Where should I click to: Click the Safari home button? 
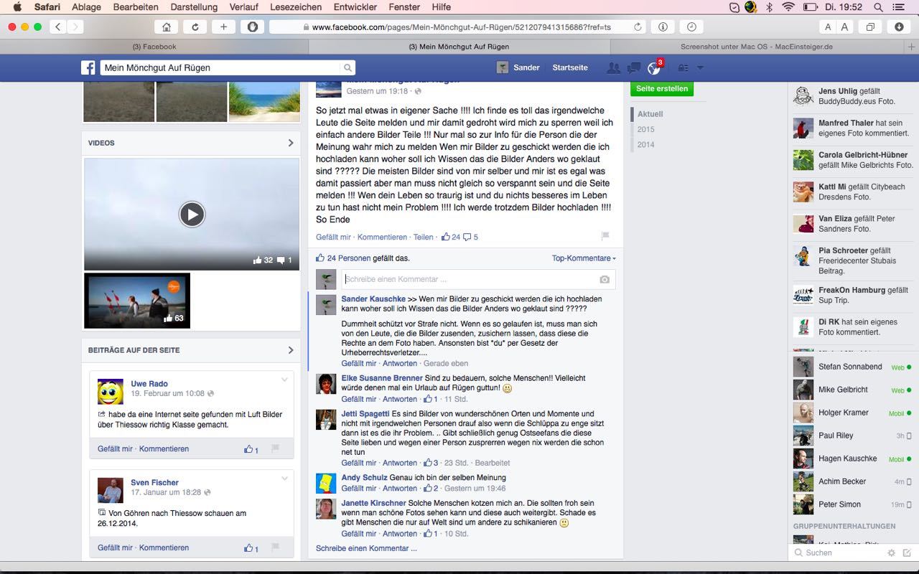coord(167,27)
